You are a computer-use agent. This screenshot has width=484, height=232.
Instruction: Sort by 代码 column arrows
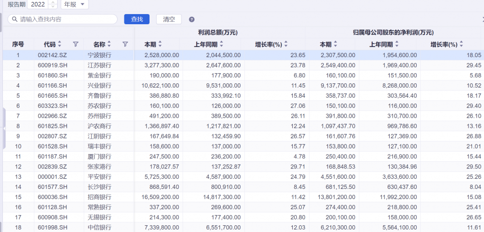click(60, 44)
